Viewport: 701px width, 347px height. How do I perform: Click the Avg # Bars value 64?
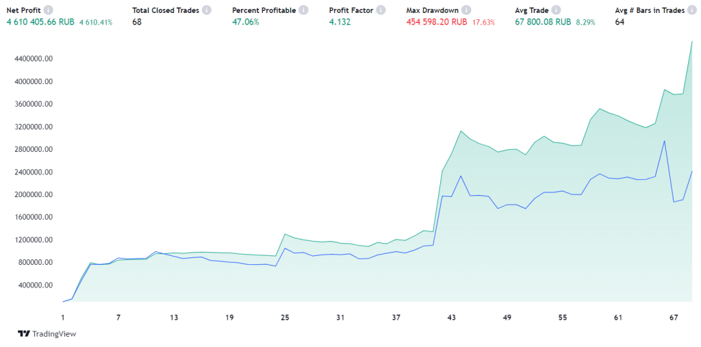tap(620, 22)
